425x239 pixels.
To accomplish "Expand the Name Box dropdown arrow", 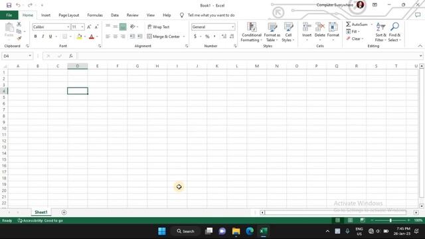I will tap(30, 56).
